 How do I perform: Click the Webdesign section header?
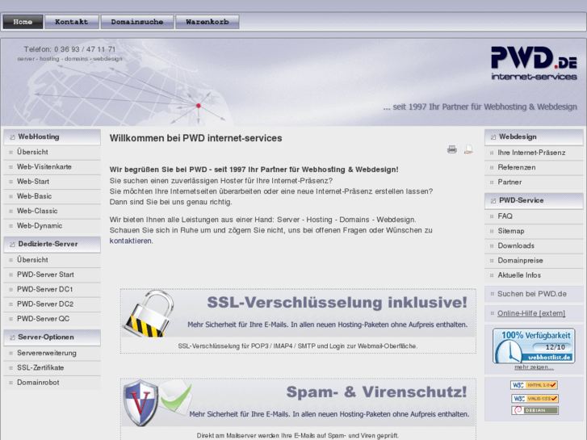(534, 137)
